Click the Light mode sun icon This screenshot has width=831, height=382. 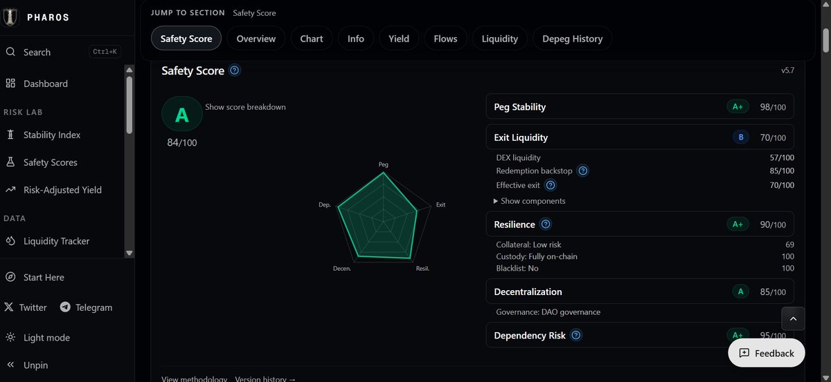(10, 338)
